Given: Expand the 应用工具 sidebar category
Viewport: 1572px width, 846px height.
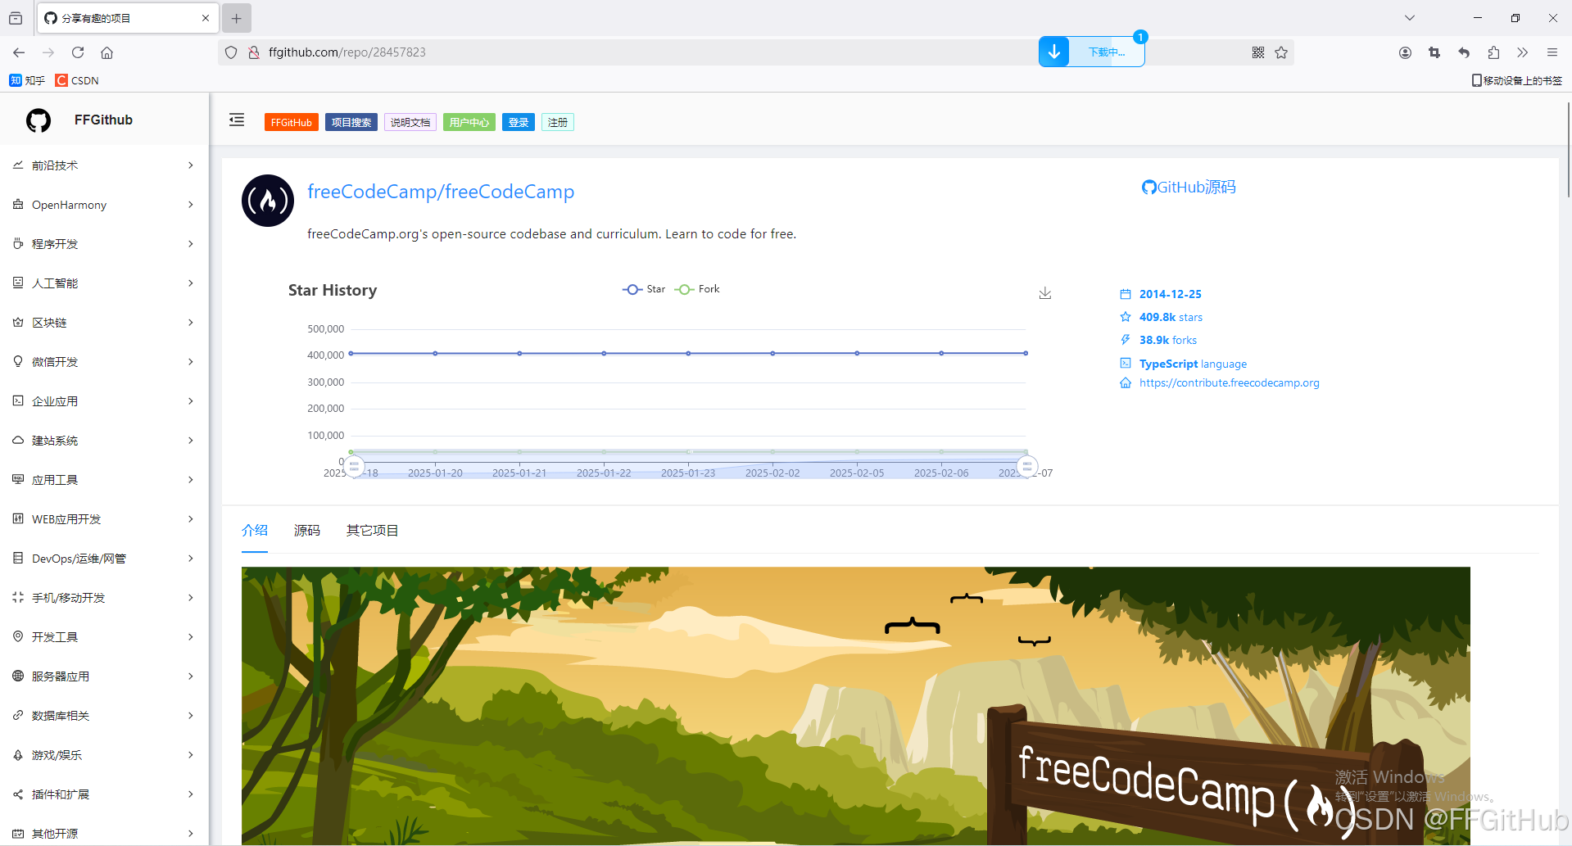Looking at the screenshot, I should point(104,480).
